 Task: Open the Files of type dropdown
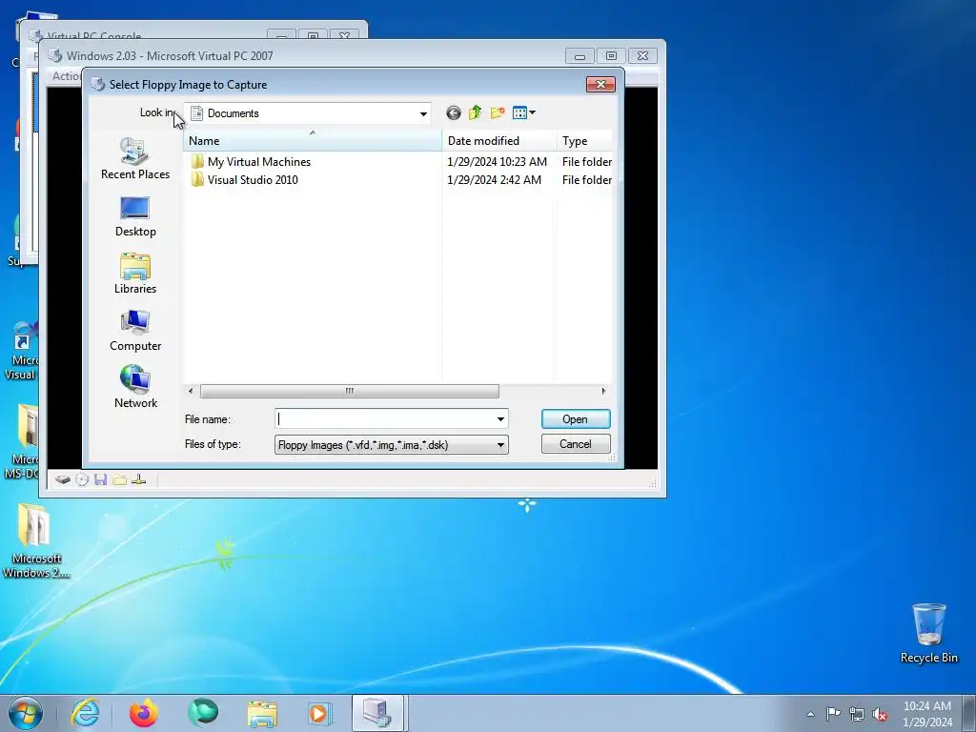pos(391,444)
